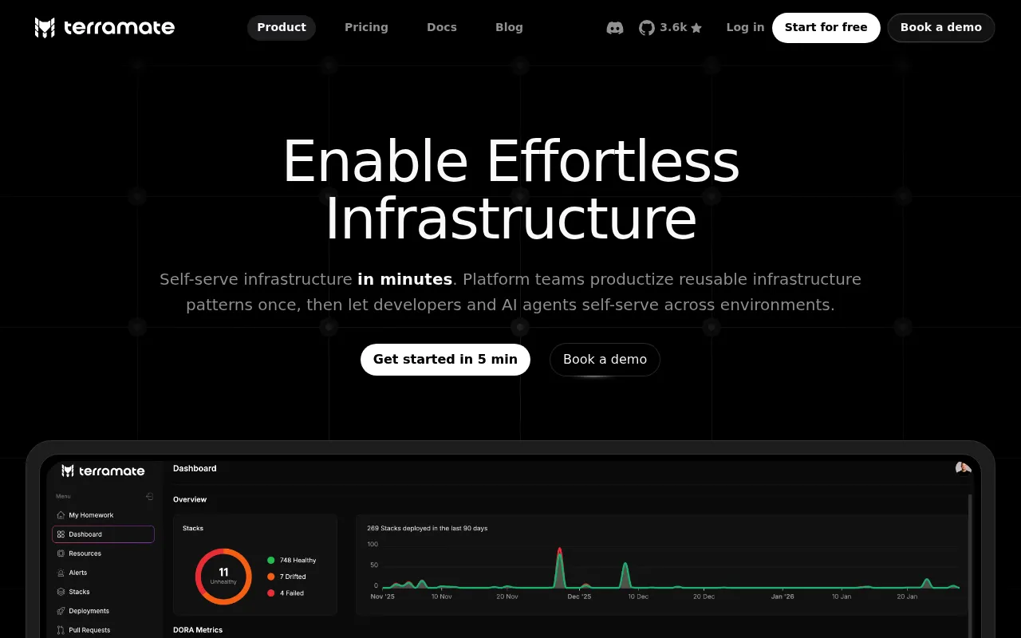The image size is (1021, 638).
Task: Click the Overview heading
Action: click(x=190, y=499)
